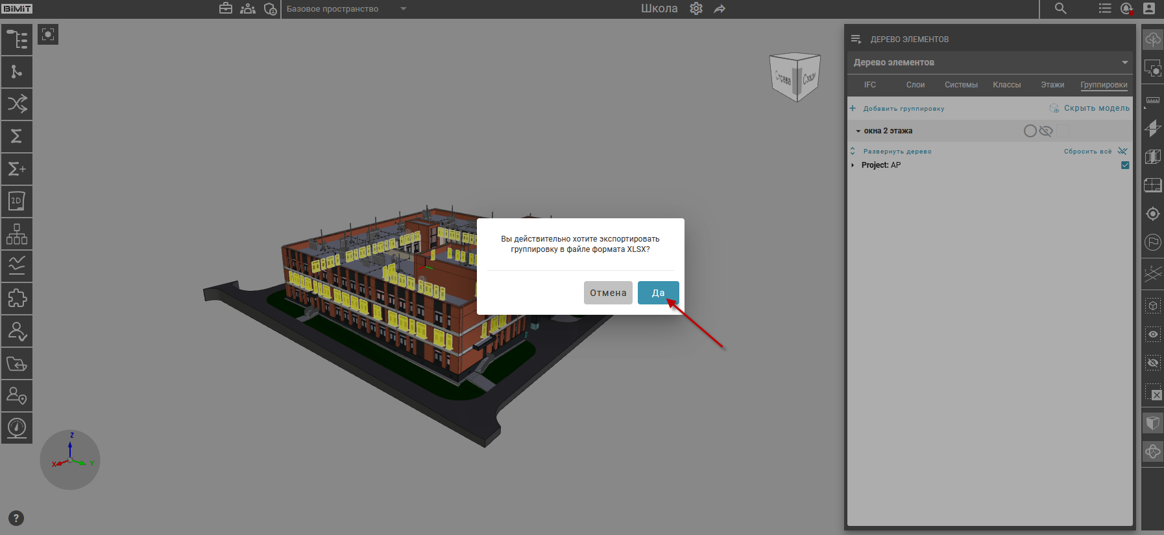Viewport: 1164px width, 535px height.
Task: Click the sigma summation tool icon
Action: [x=17, y=137]
